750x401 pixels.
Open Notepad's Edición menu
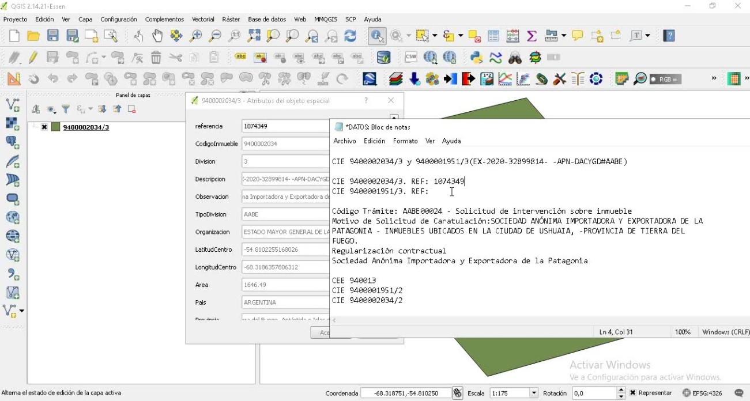coord(374,141)
